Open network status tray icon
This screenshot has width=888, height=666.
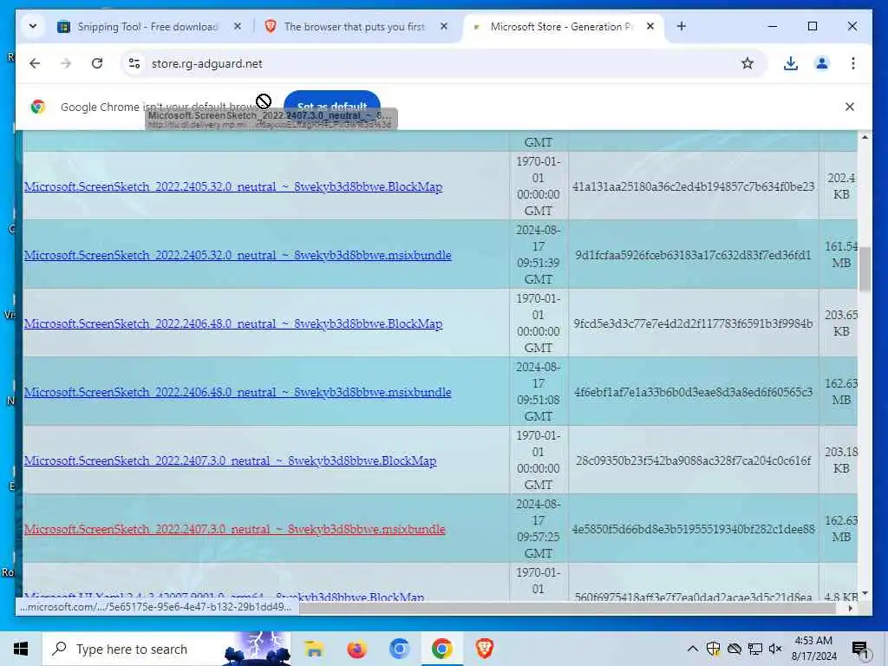tap(755, 649)
